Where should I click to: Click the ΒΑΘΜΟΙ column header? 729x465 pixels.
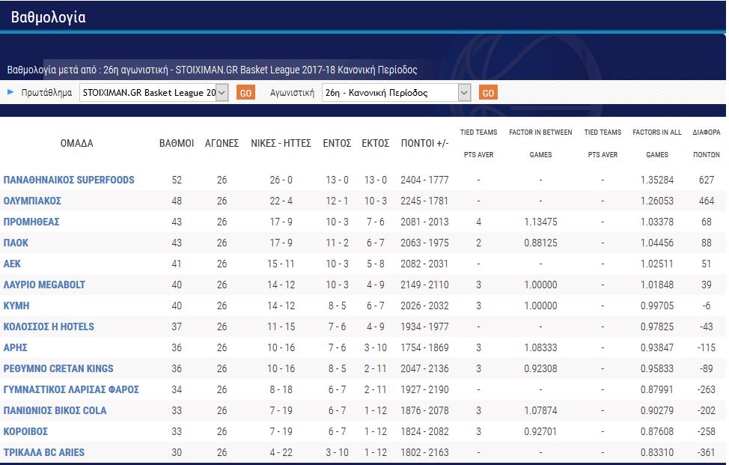pos(177,143)
